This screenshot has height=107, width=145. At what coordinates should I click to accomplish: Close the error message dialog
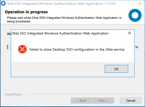[129, 33]
